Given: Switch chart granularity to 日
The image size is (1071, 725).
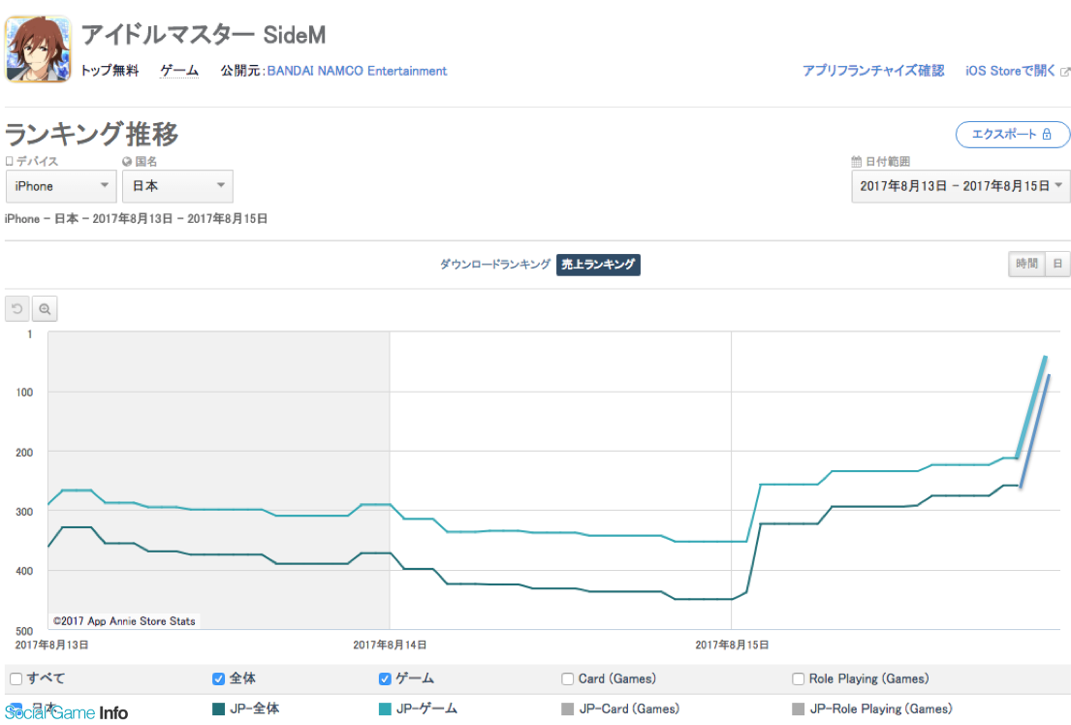Looking at the screenshot, I should tap(1057, 264).
